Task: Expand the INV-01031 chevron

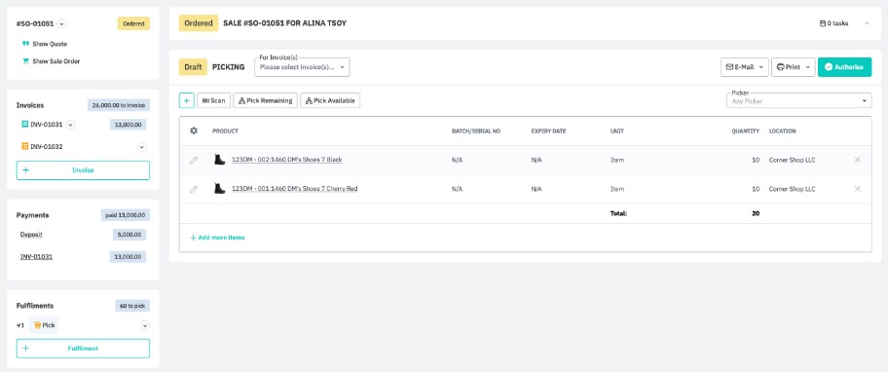Action: 71,125
